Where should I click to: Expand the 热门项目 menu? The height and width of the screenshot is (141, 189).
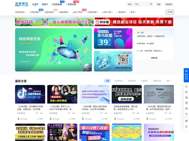pos(78,12)
